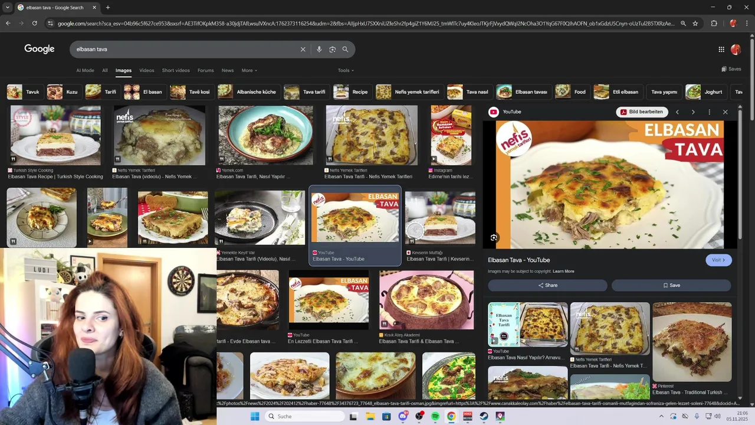Open the Saves bookmark collection
755x425 pixels.
[731, 69]
